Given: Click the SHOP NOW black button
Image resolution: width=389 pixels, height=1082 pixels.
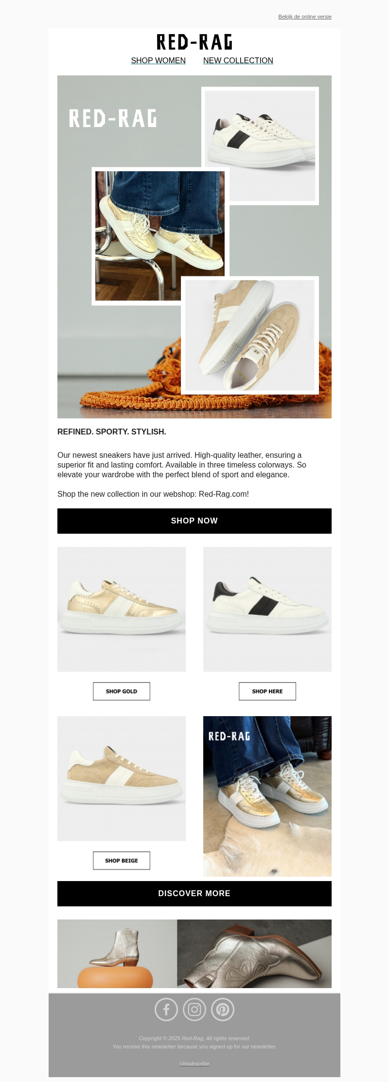Looking at the screenshot, I should pos(194,521).
